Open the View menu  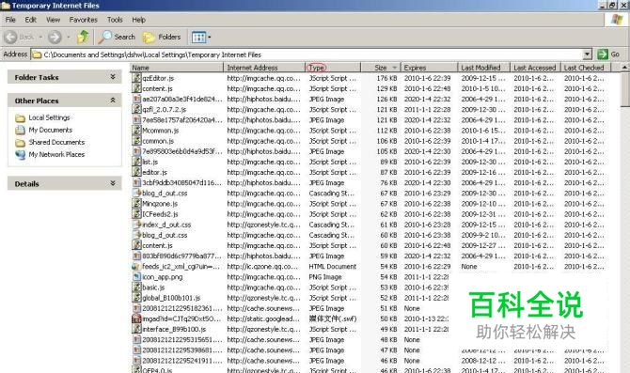tap(53, 20)
